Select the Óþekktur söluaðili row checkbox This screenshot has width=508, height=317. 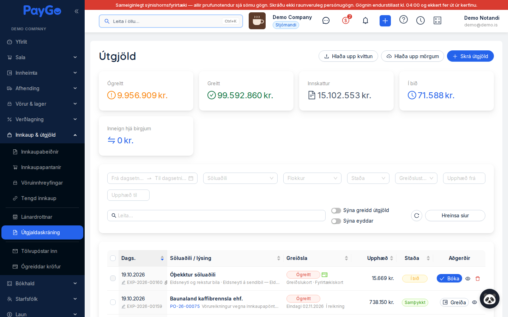[113, 278]
